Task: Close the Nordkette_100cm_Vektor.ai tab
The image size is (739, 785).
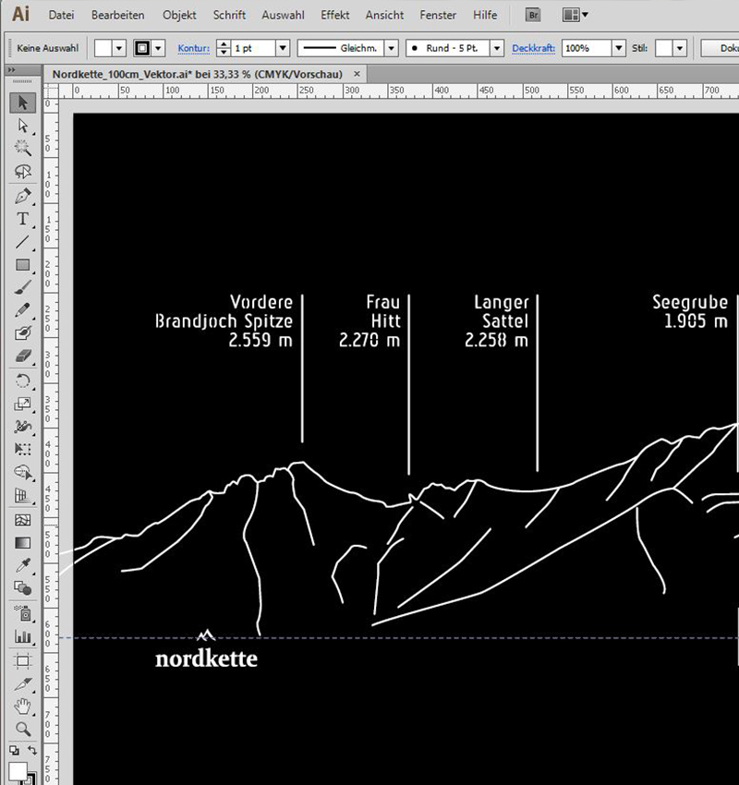Action: [x=357, y=74]
